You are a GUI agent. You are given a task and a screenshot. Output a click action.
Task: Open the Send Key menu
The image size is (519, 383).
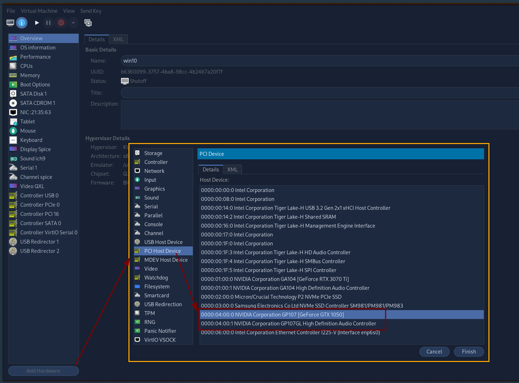[x=91, y=11]
